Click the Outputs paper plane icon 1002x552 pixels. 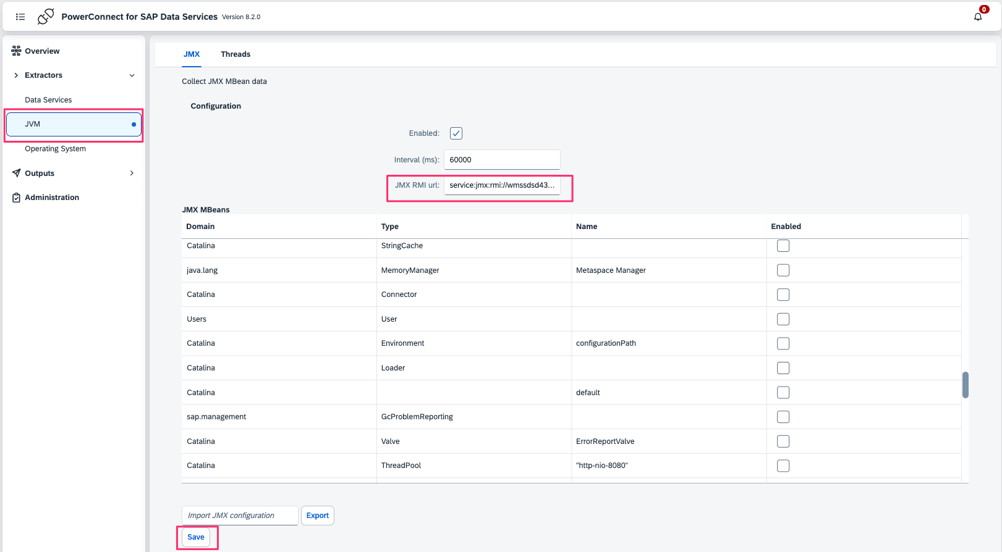(16, 173)
